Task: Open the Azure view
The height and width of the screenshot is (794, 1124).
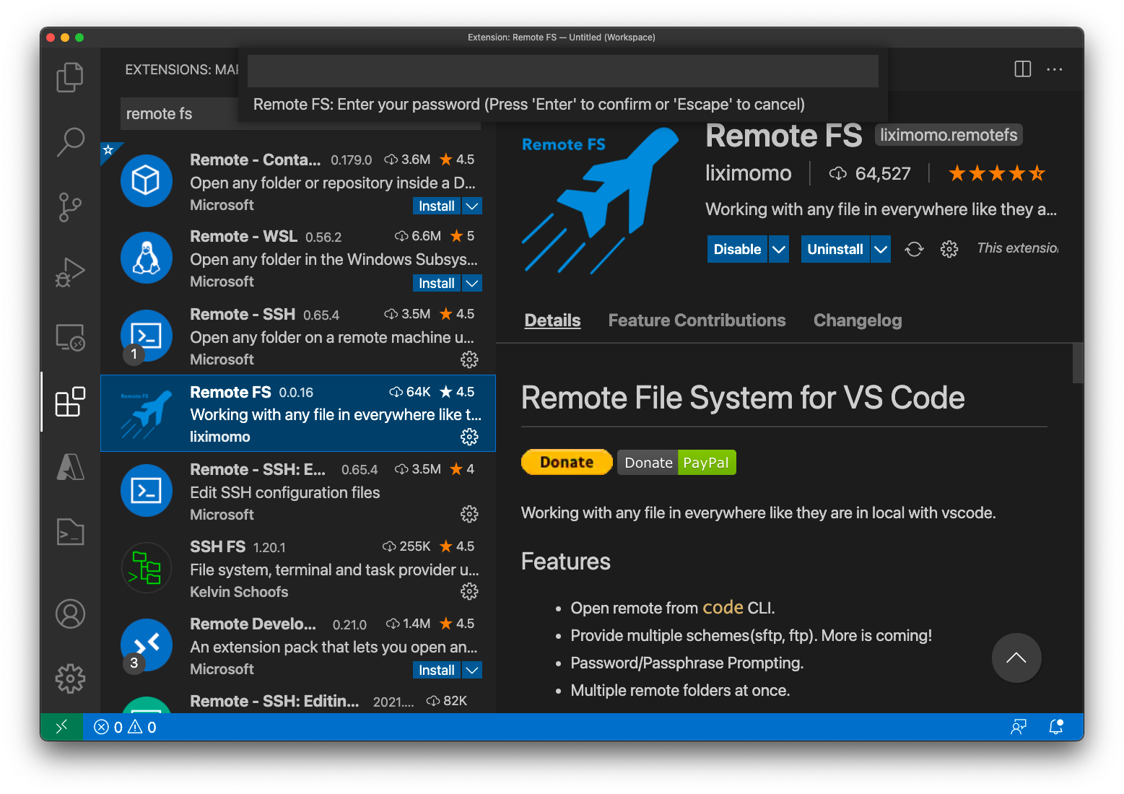Action: pyautogui.click(x=69, y=467)
